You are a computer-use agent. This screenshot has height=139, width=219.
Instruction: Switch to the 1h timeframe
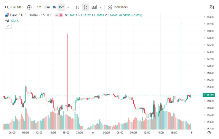(x=54, y=7)
